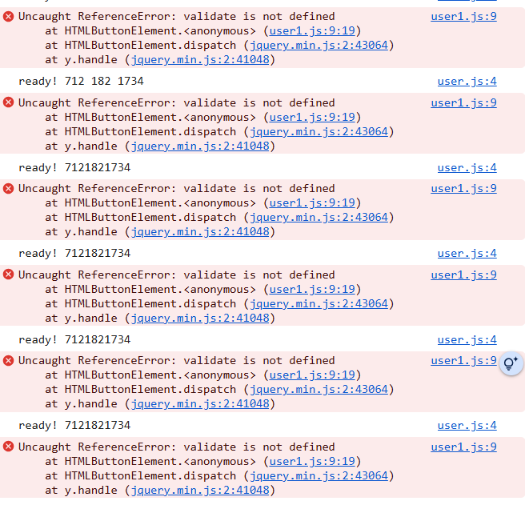Click the red error icon of the topmost error
Screen dimensions: 525x505
pos(9,16)
